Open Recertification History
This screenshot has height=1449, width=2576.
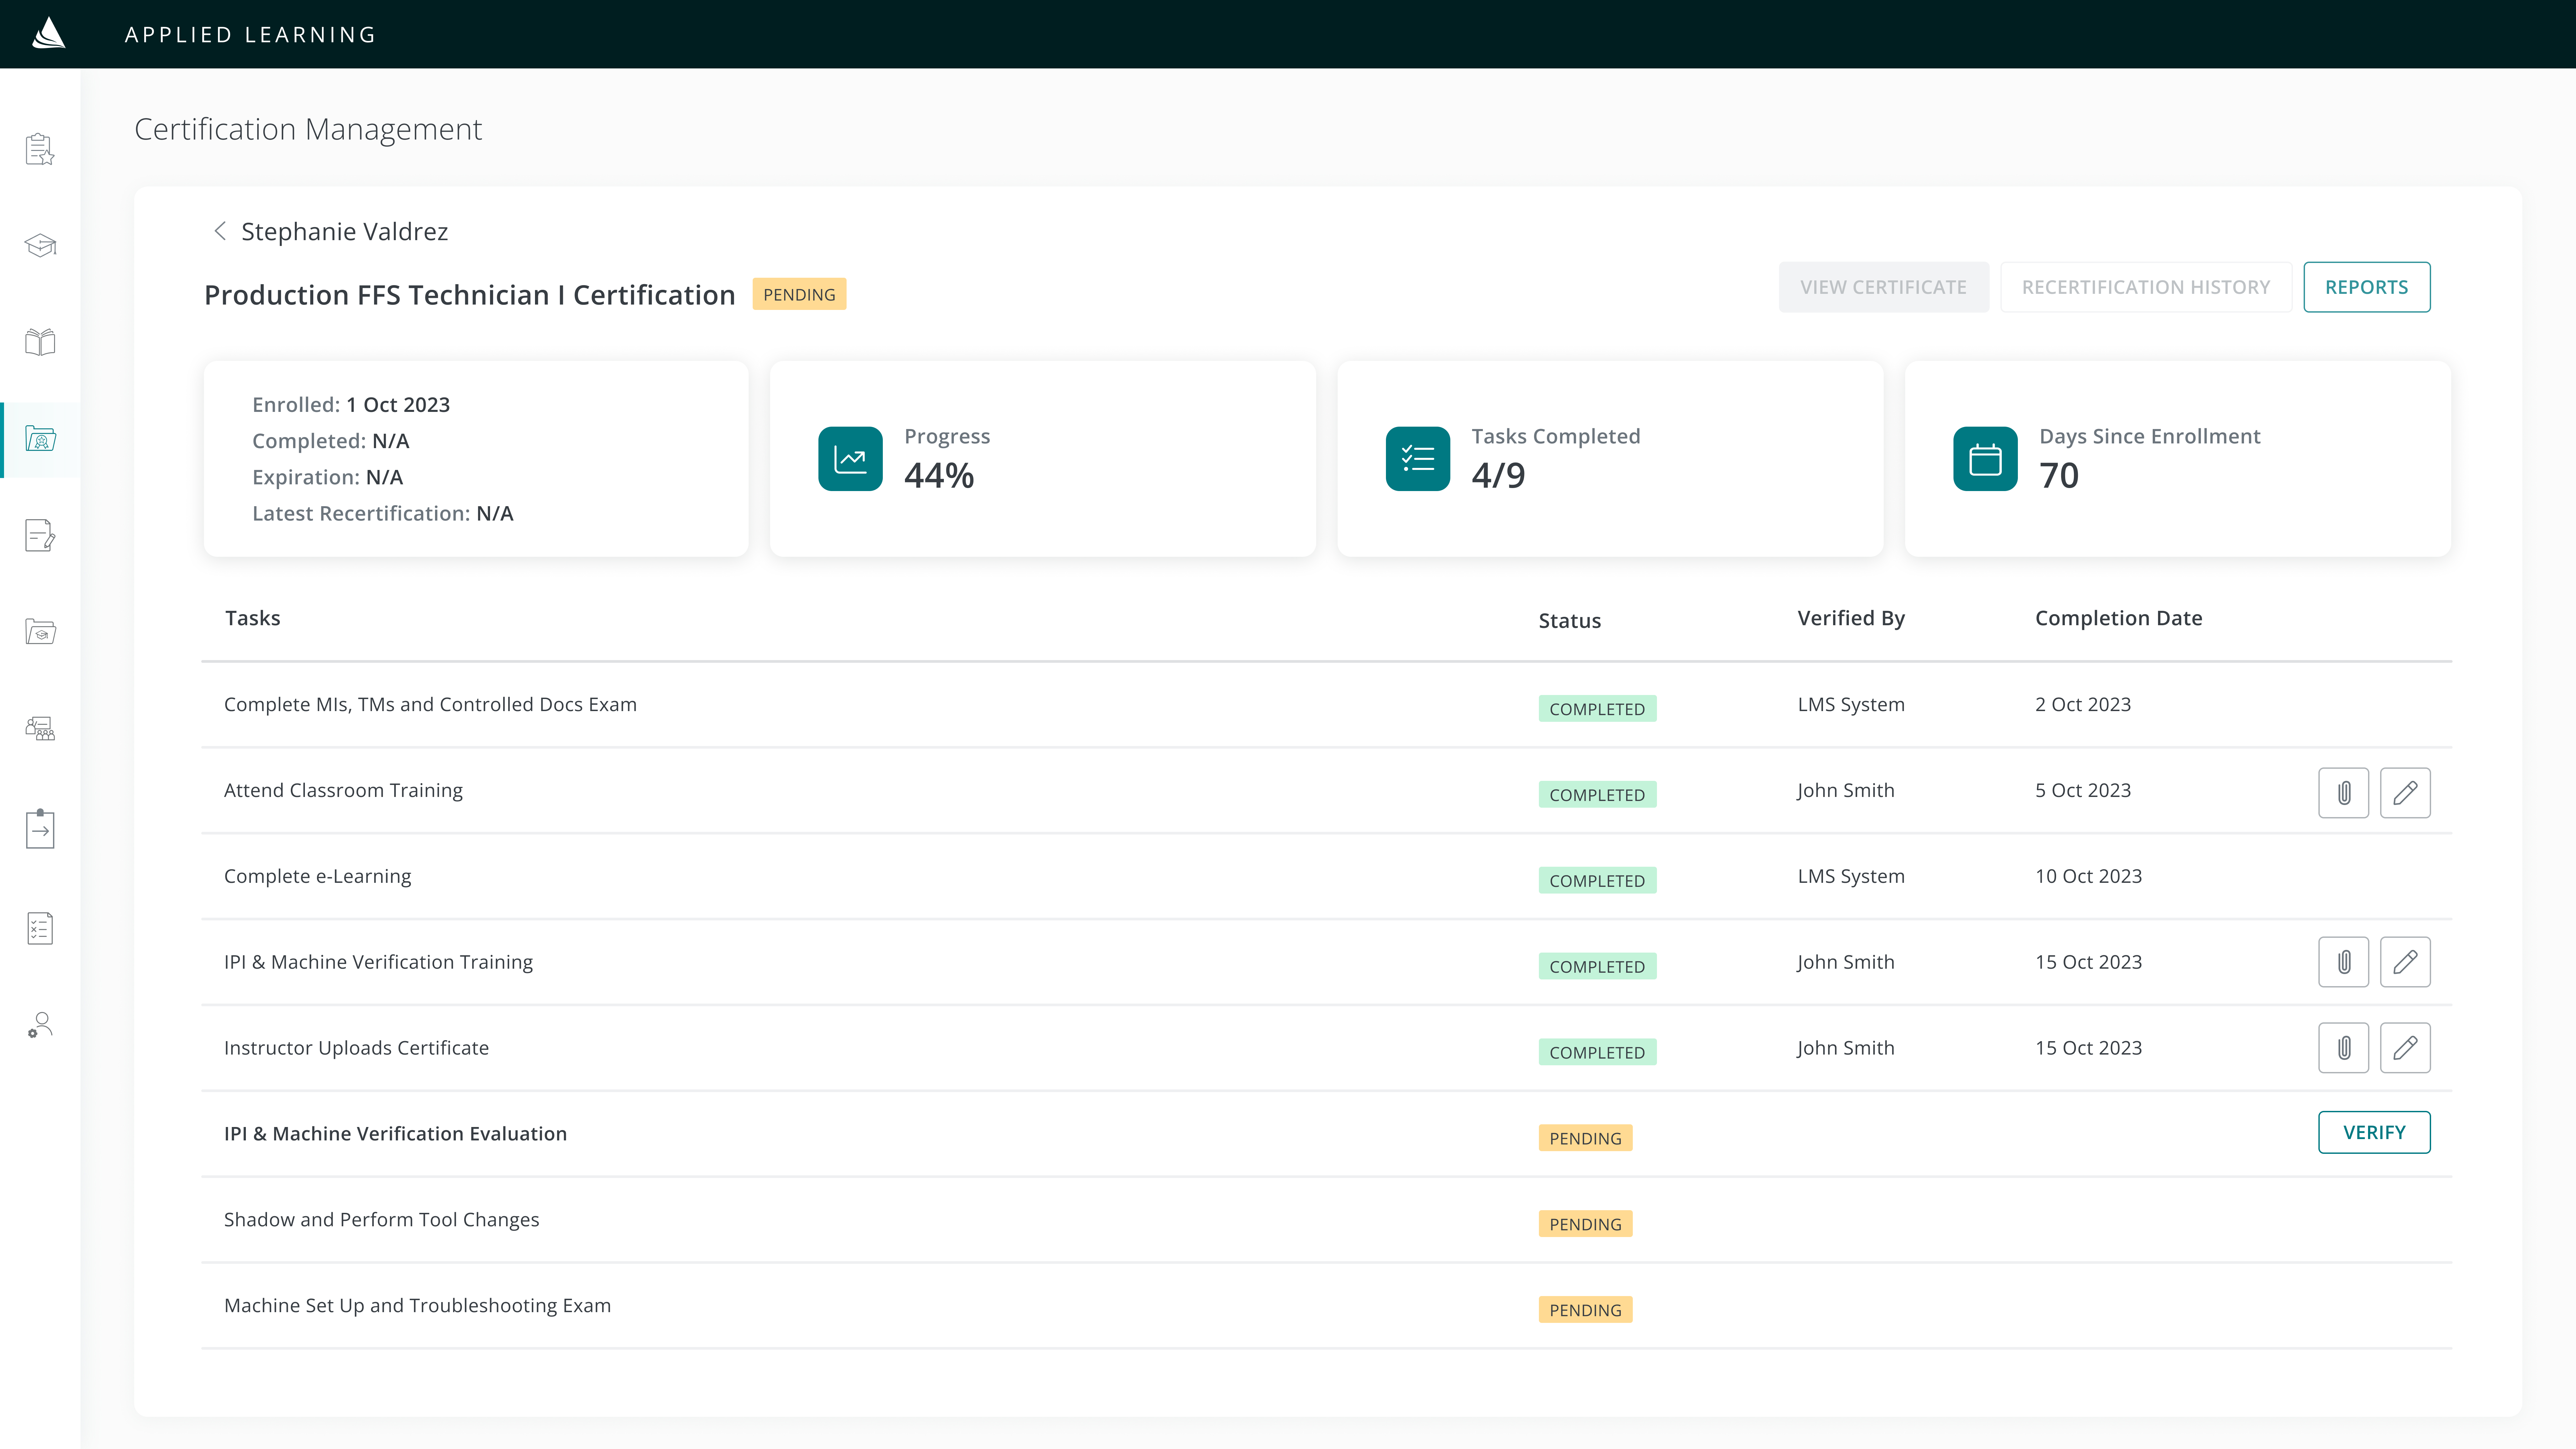[x=2145, y=287]
